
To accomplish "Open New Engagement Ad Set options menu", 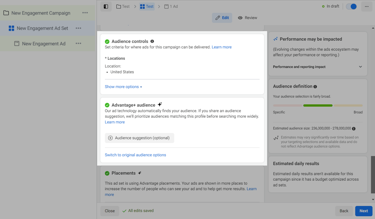I will (78, 28).
